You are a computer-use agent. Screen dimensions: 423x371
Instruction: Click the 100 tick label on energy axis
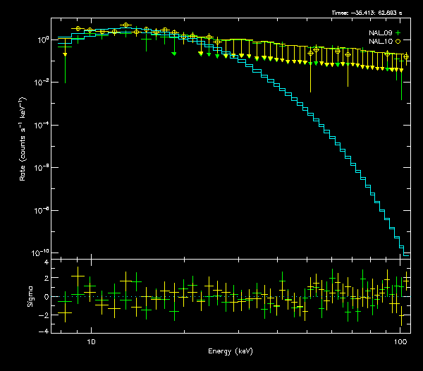tap(400, 342)
